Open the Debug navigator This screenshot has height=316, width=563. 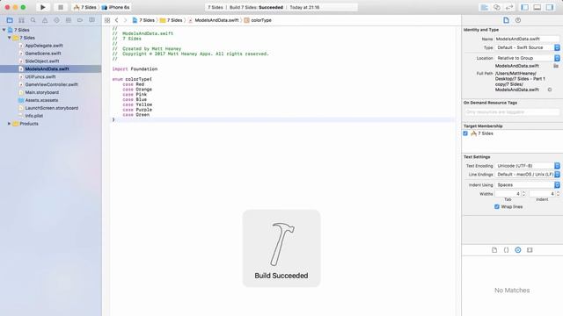pyautogui.click(x=69, y=20)
